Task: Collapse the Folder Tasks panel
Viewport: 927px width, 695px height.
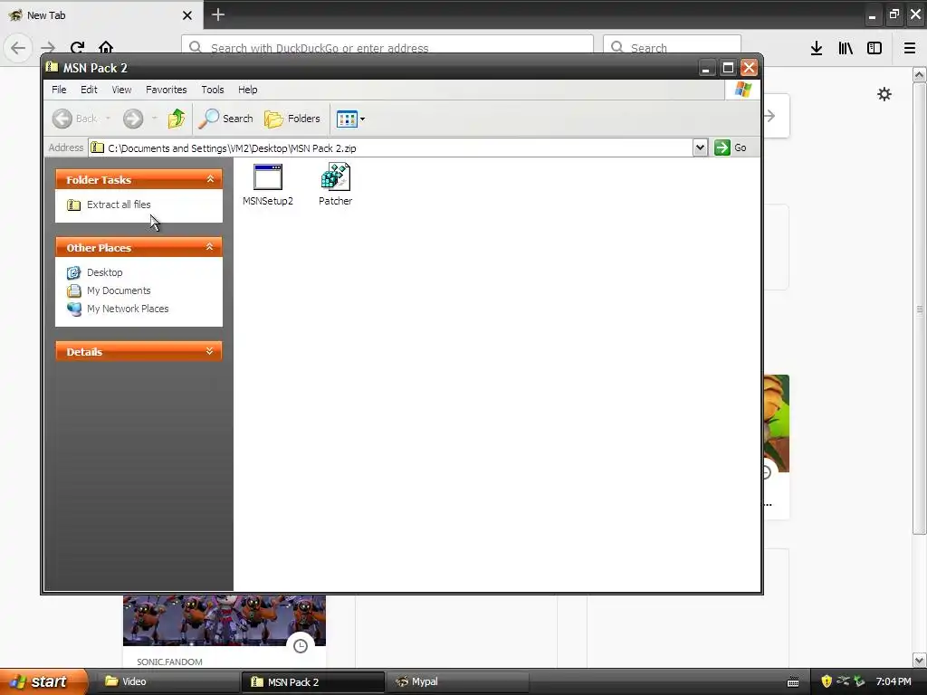Action: (x=210, y=179)
